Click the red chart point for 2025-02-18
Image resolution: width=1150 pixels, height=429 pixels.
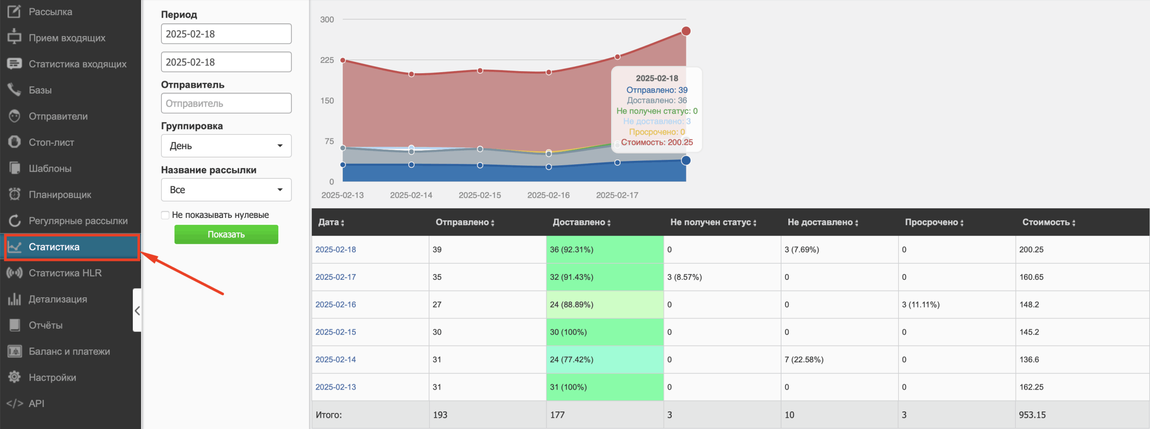coord(686,31)
